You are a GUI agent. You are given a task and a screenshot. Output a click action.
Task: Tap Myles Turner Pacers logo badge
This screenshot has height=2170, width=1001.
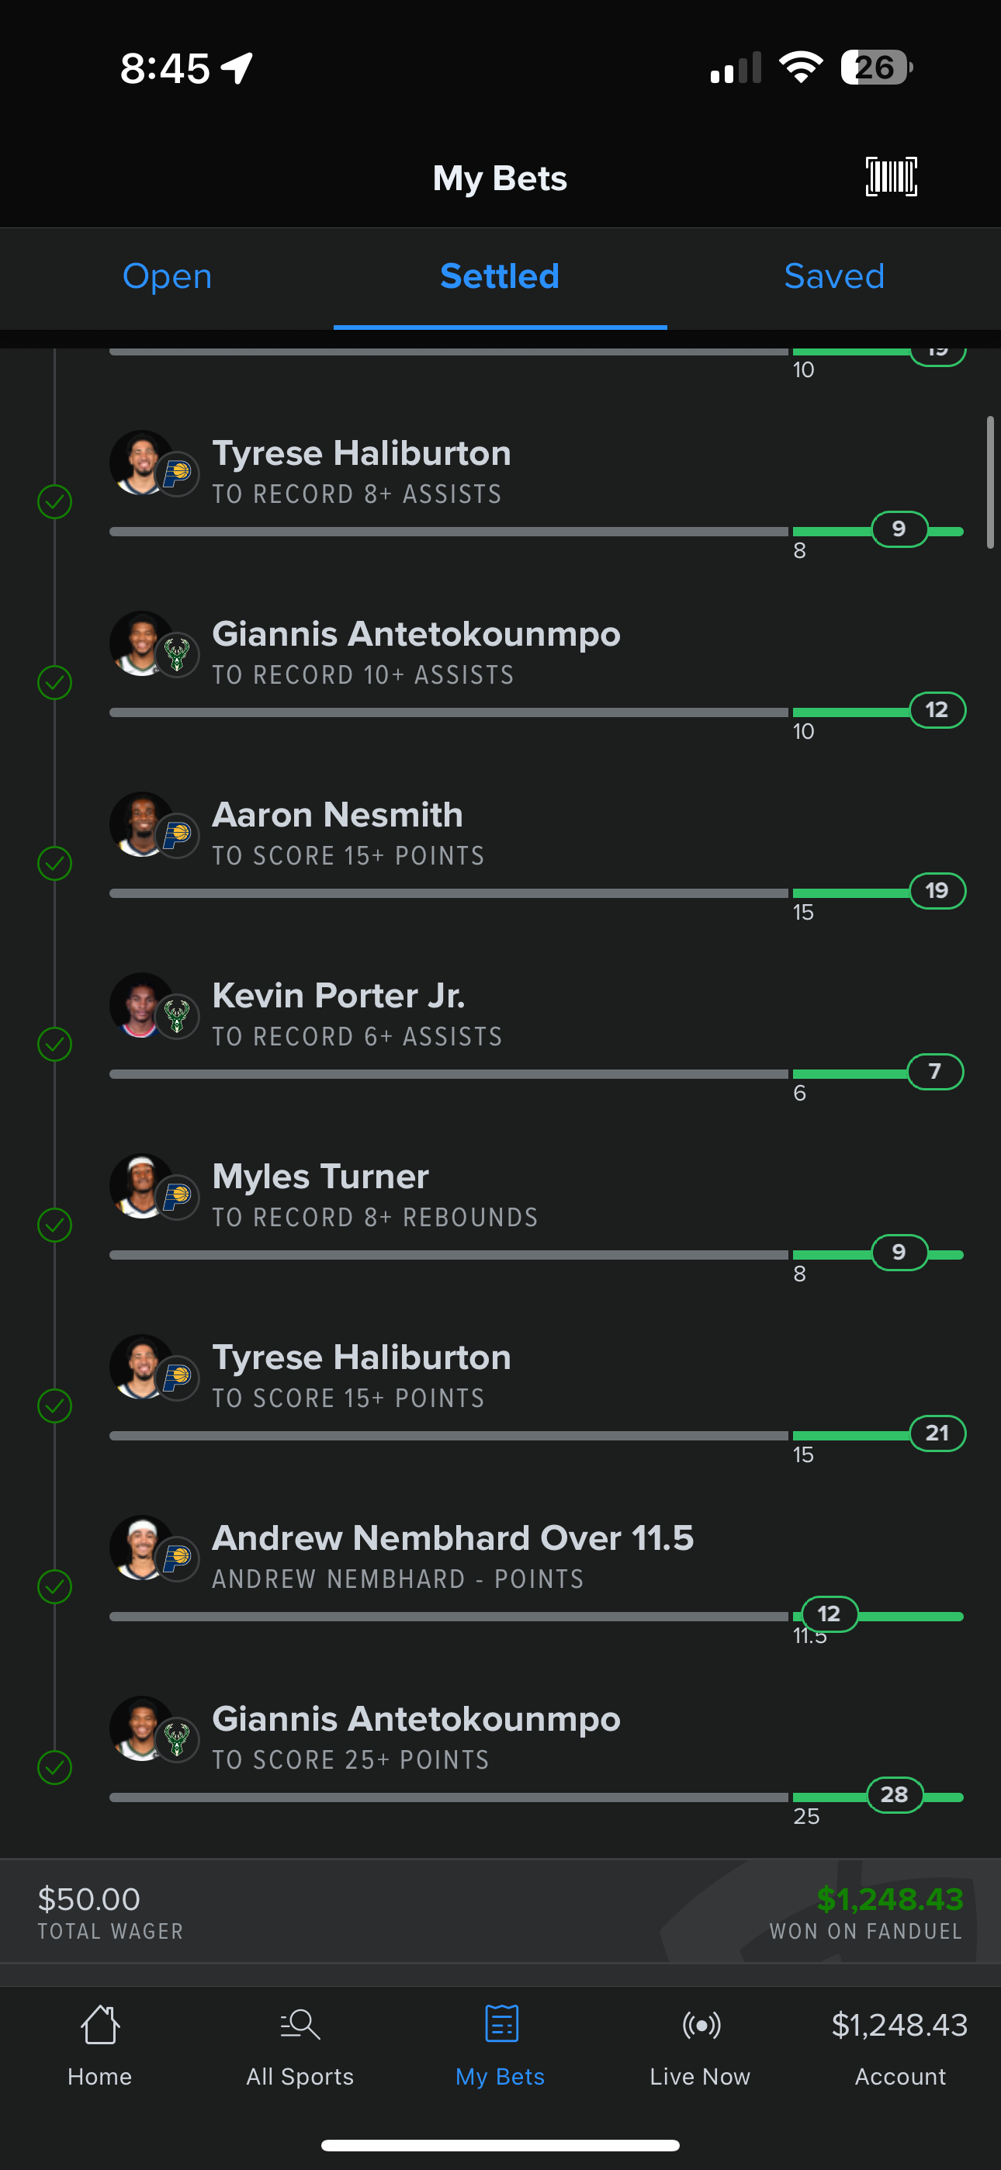click(x=177, y=1197)
